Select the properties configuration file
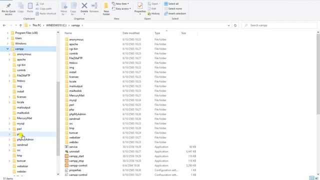The height and width of the screenshot is (180, 320). (75, 170)
